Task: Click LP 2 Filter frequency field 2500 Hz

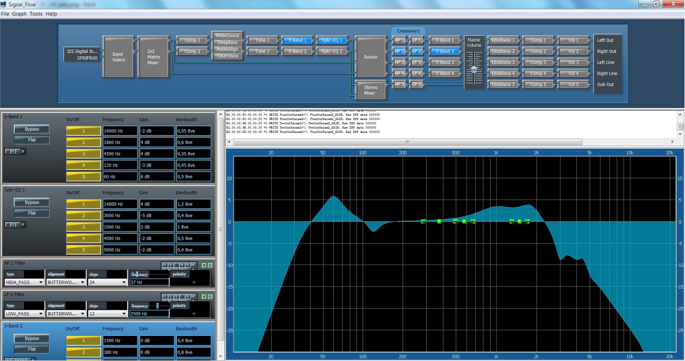Action: coord(149,314)
